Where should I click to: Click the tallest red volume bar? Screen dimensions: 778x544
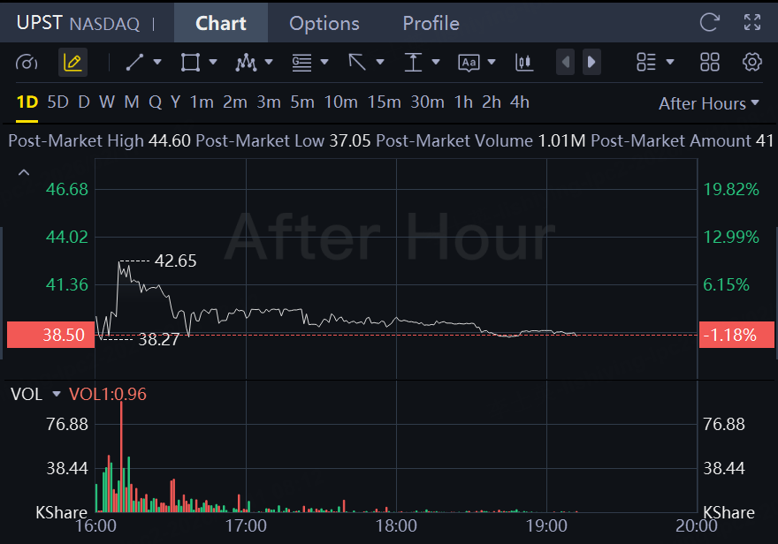coord(121,457)
